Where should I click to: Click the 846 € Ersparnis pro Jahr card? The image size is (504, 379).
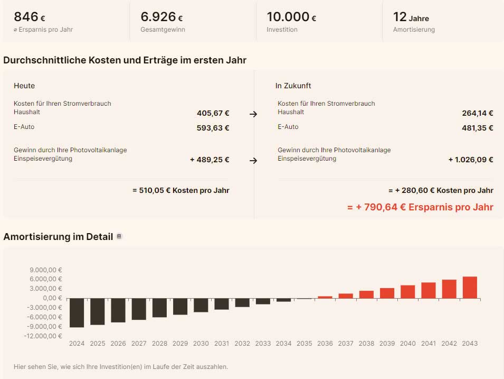coord(65,22)
